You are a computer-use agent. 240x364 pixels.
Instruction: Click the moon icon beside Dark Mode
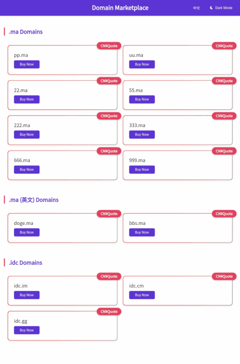click(x=211, y=8)
